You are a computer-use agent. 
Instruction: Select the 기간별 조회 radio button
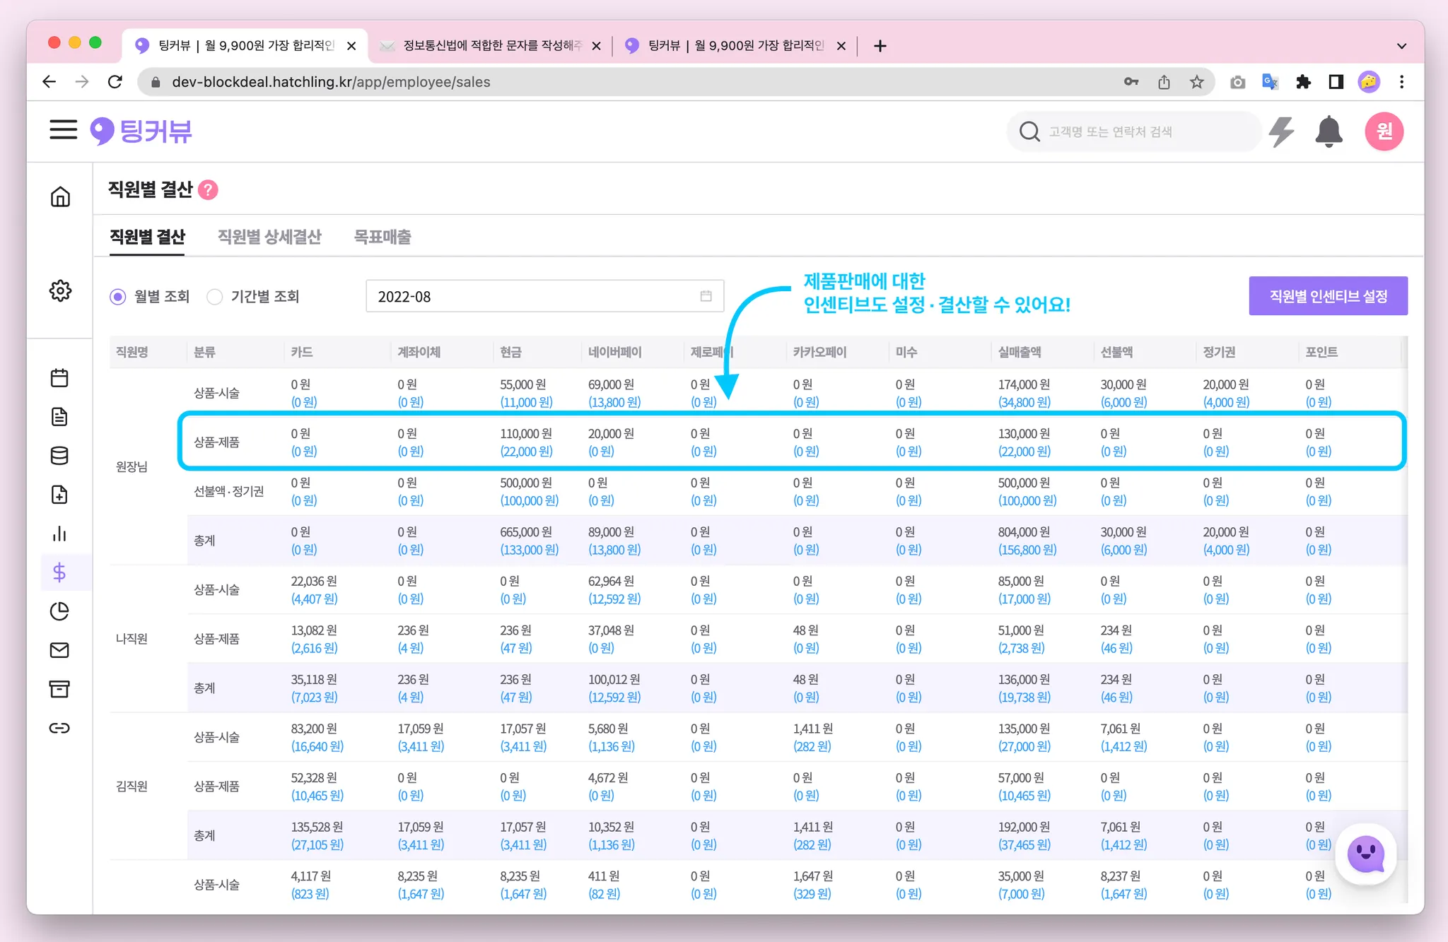point(215,297)
